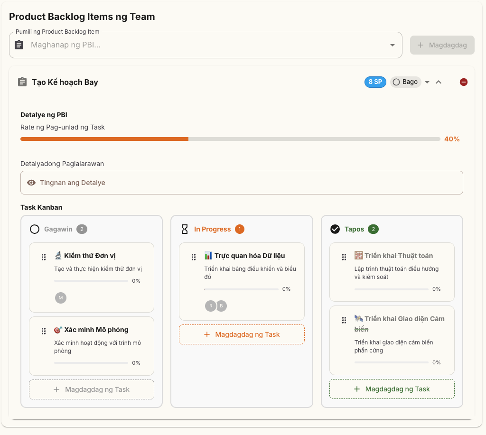Viewport: 486px width, 435px height.
Task: Toggle the eye icon on Tingnan ang Detalye
Action: click(x=31, y=182)
